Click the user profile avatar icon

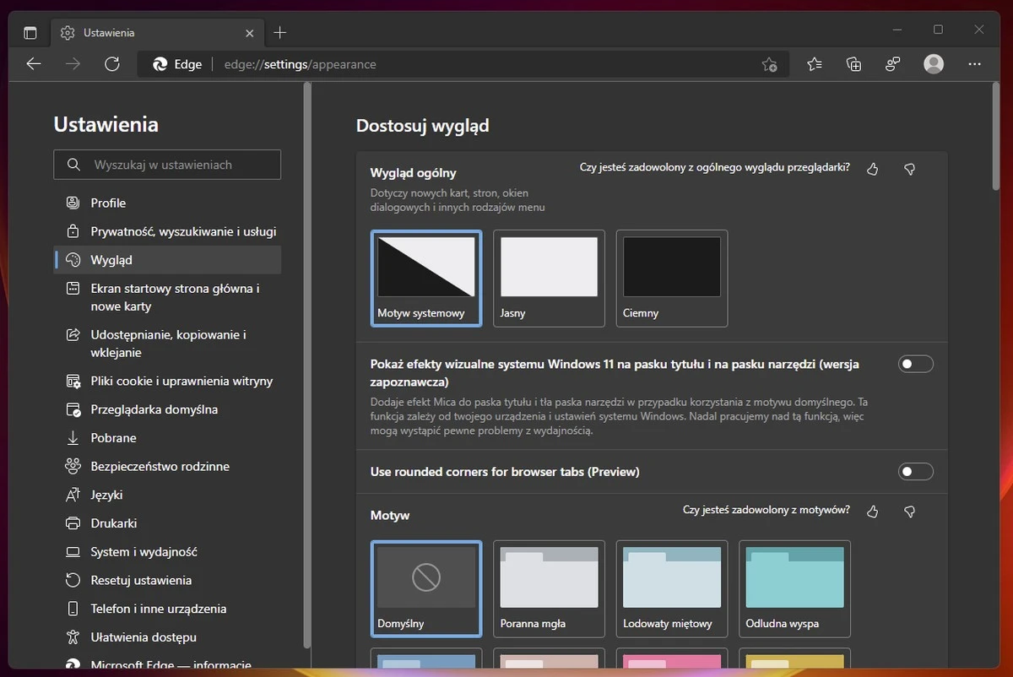tap(934, 64)
